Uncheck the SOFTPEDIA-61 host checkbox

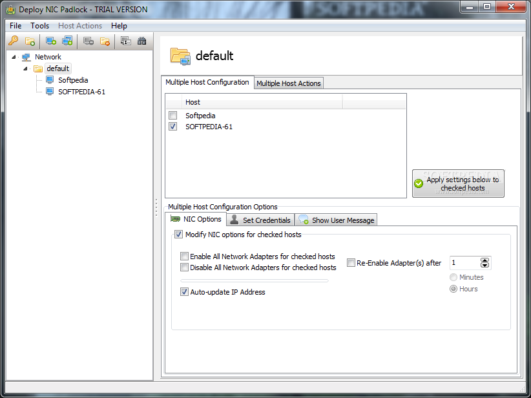pos(172,127)
